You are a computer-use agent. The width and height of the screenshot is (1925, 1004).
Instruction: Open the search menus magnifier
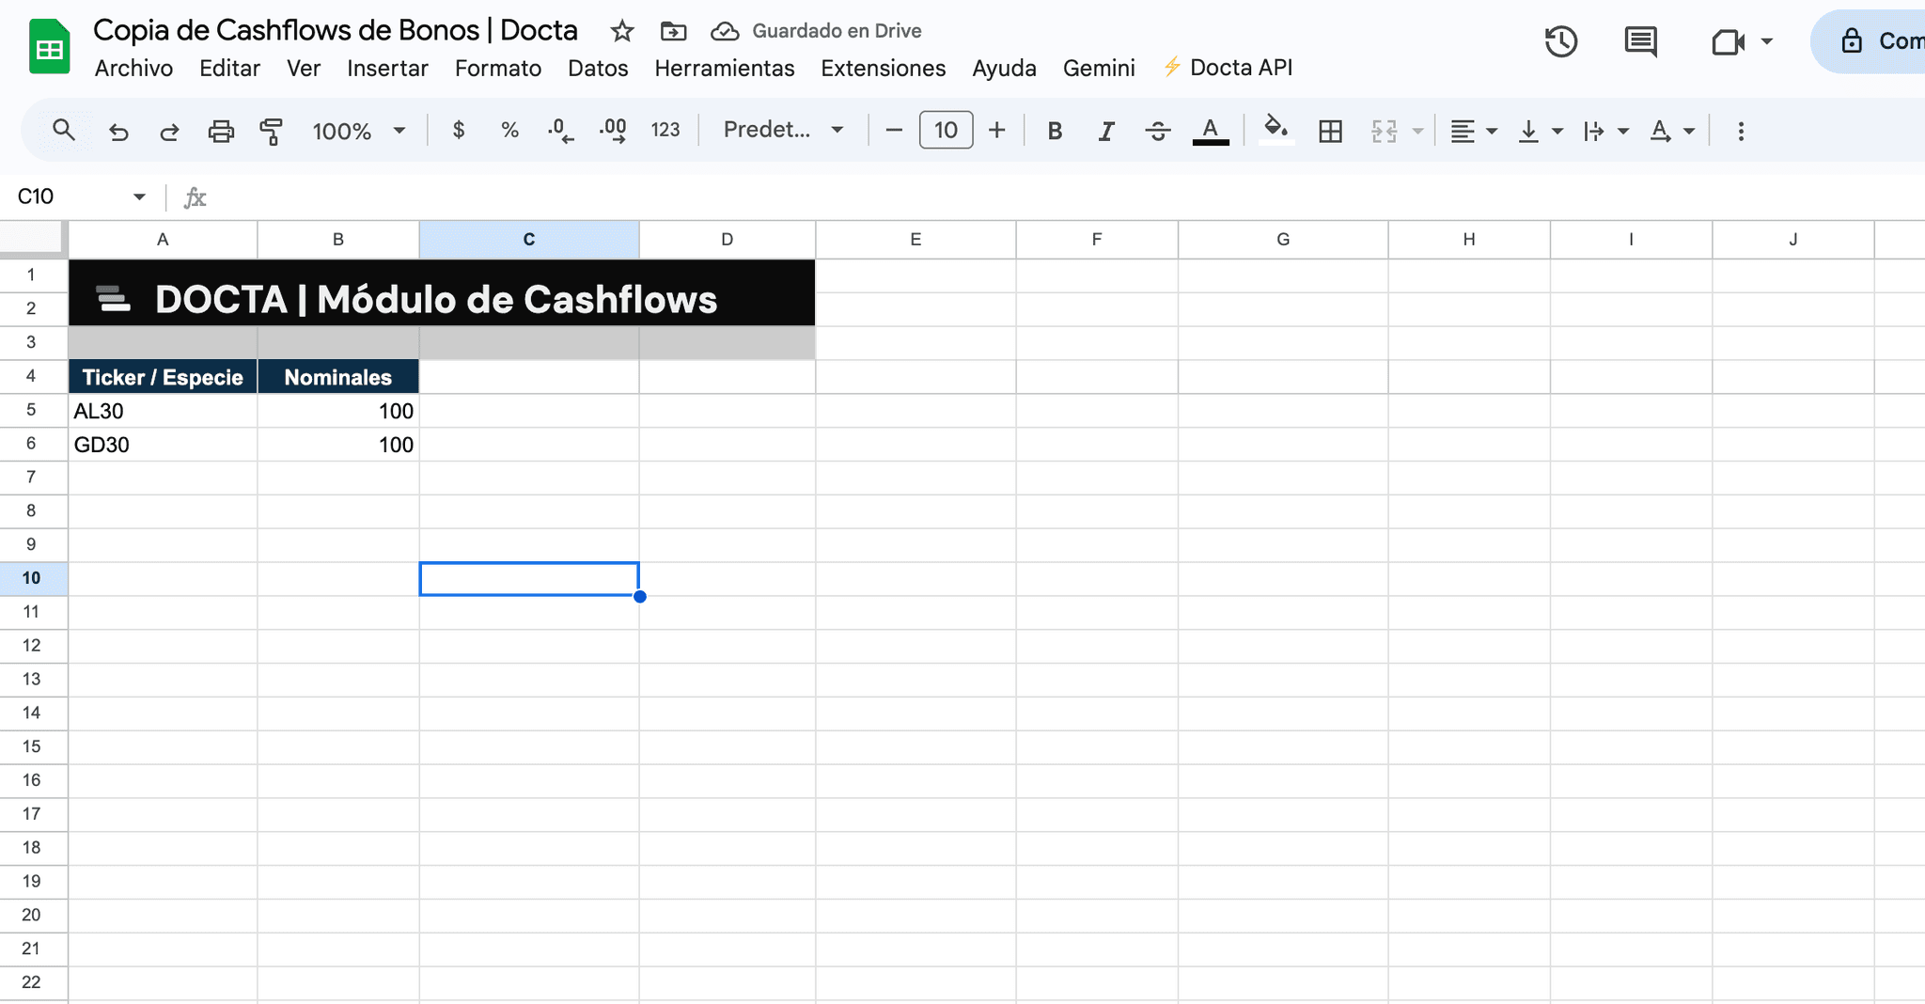pyautogui.click(x=63, y=130)
